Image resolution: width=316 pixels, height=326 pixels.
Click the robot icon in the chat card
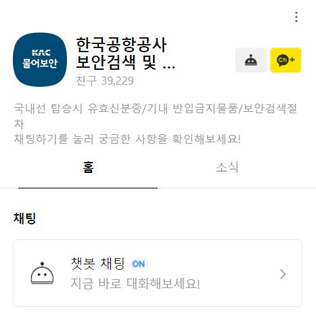click(42, 273)
